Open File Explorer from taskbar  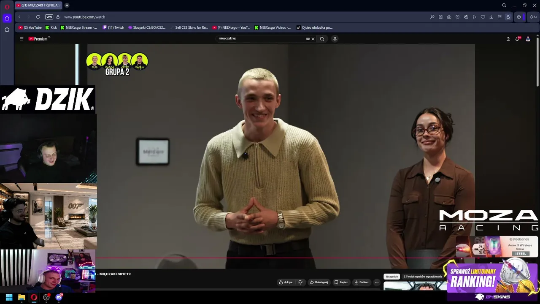[22, 297]
